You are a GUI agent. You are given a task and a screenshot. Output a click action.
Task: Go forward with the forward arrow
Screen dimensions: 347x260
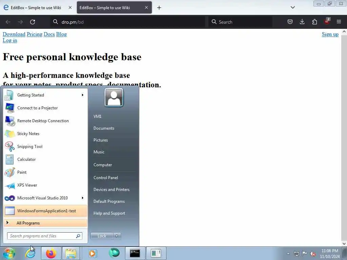[20, 22]
